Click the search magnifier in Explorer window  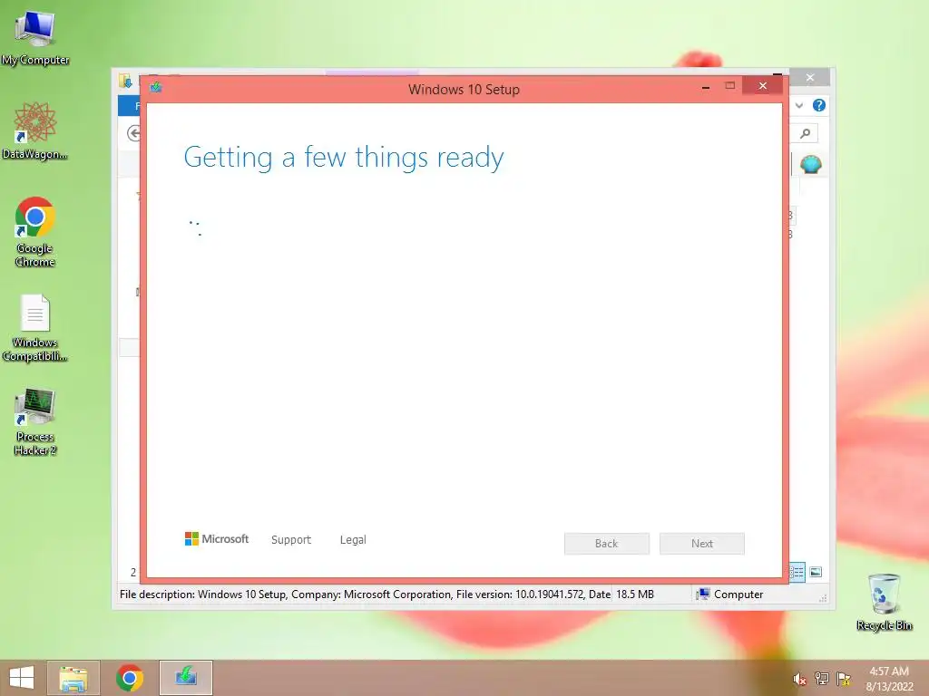(x=806, y=134)
